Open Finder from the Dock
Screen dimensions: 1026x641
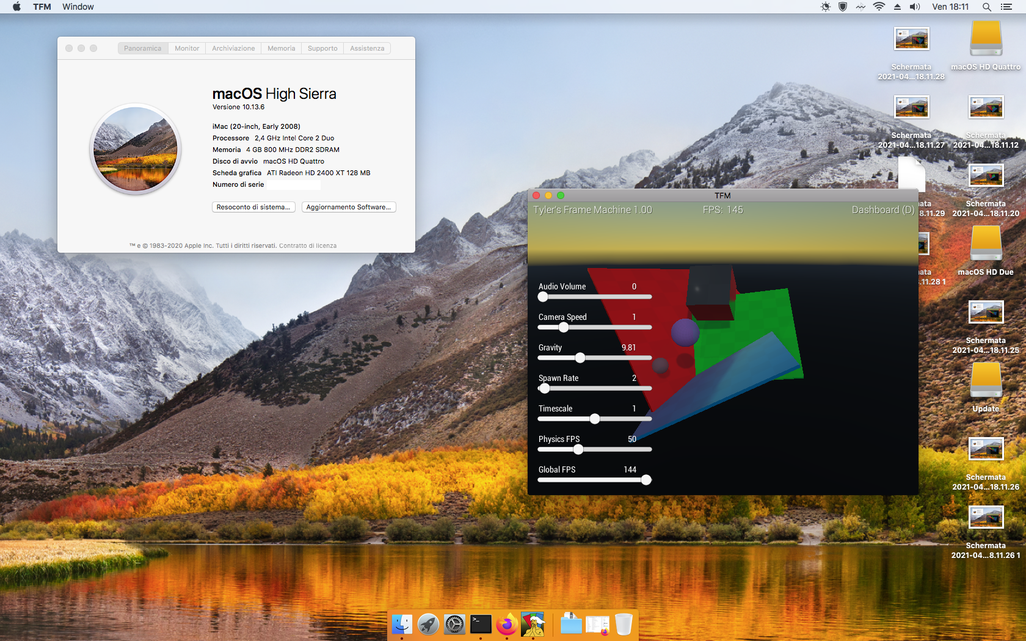402,625
